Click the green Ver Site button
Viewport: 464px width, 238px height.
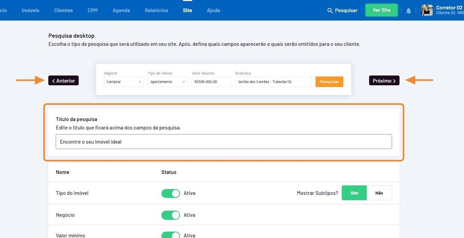pos(381,10)
